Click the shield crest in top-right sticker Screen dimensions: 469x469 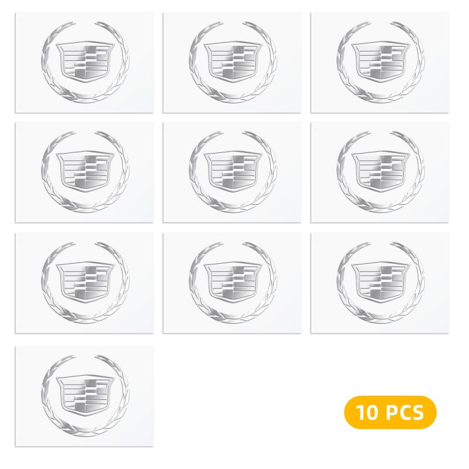coord(380,62)
